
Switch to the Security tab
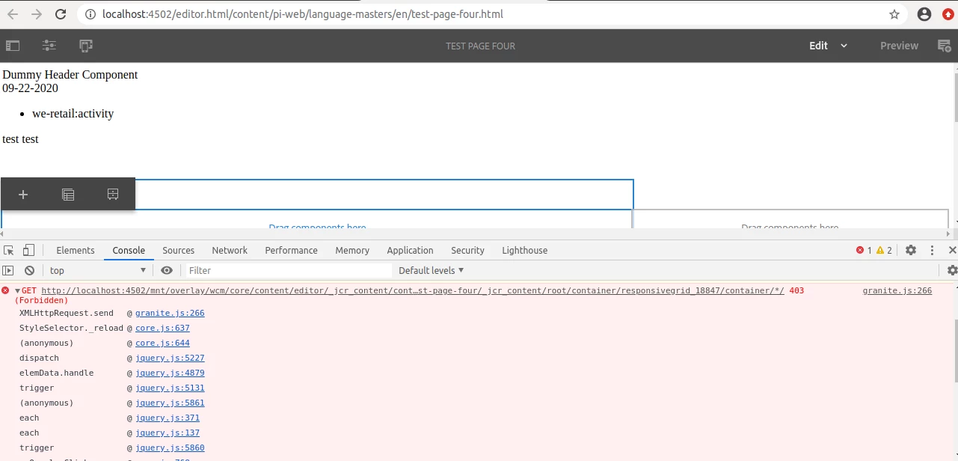click(467, 250)
